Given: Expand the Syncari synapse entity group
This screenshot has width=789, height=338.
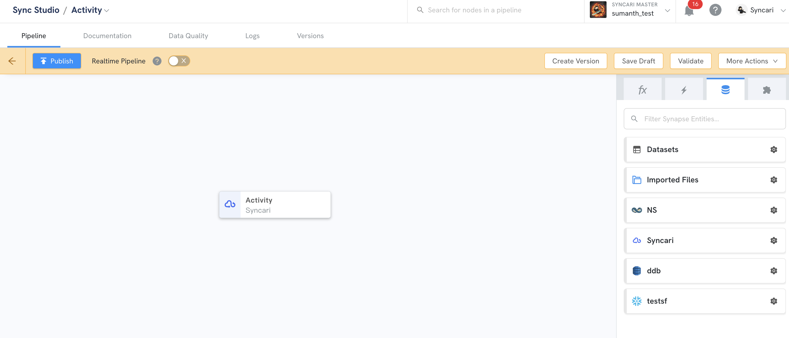Looking at the screenshot, I should [705, 240].
